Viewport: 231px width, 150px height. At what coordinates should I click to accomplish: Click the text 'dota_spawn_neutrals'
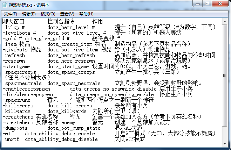pyautogui.click(x=74, y=83)
